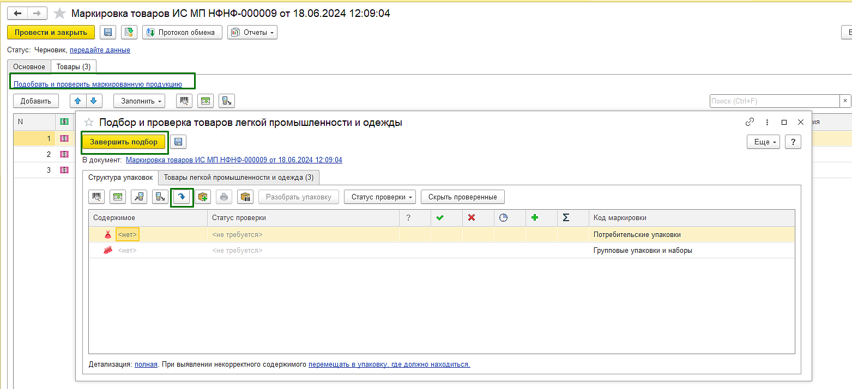Screen dimensions: 852x389
Task: Select the Групповые упаковки и наборы row
Action: tap(442, 251)
